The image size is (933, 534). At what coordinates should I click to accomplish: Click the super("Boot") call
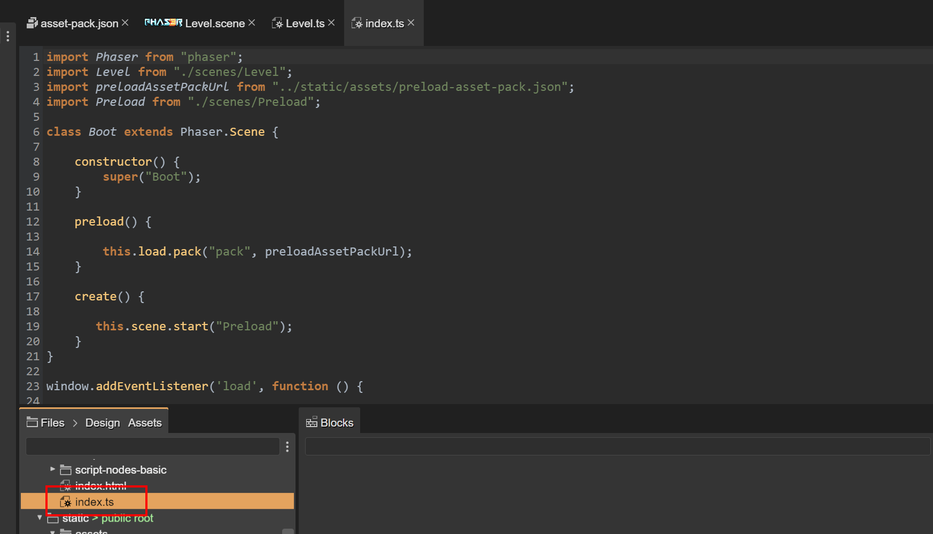152,176
